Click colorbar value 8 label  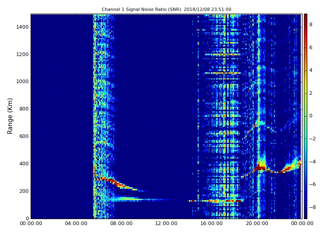pyautogui.click(x=311, y=25)
